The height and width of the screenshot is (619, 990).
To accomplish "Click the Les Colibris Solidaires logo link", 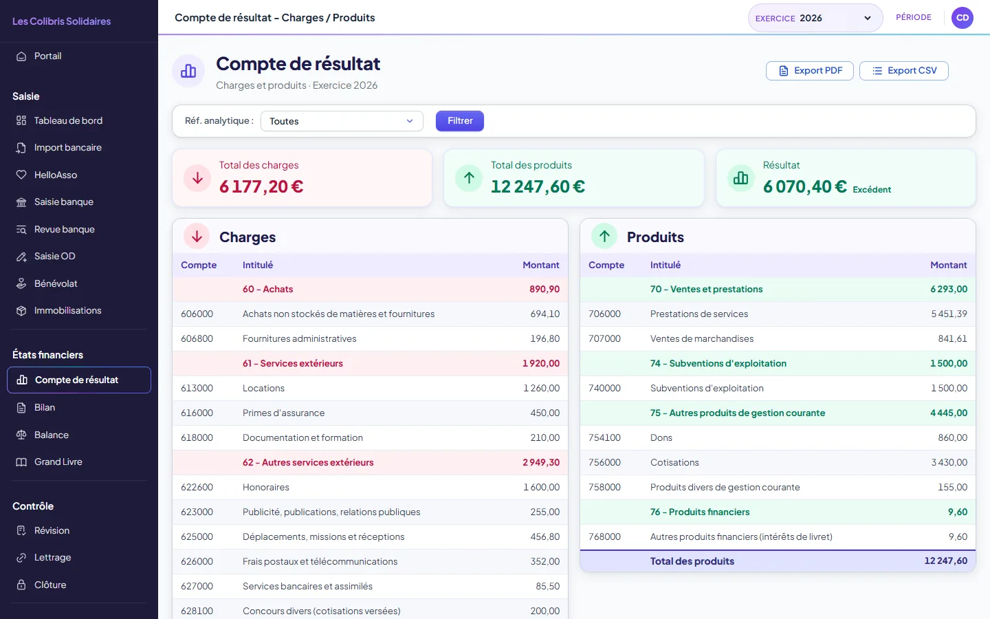I will coord(62,21).
